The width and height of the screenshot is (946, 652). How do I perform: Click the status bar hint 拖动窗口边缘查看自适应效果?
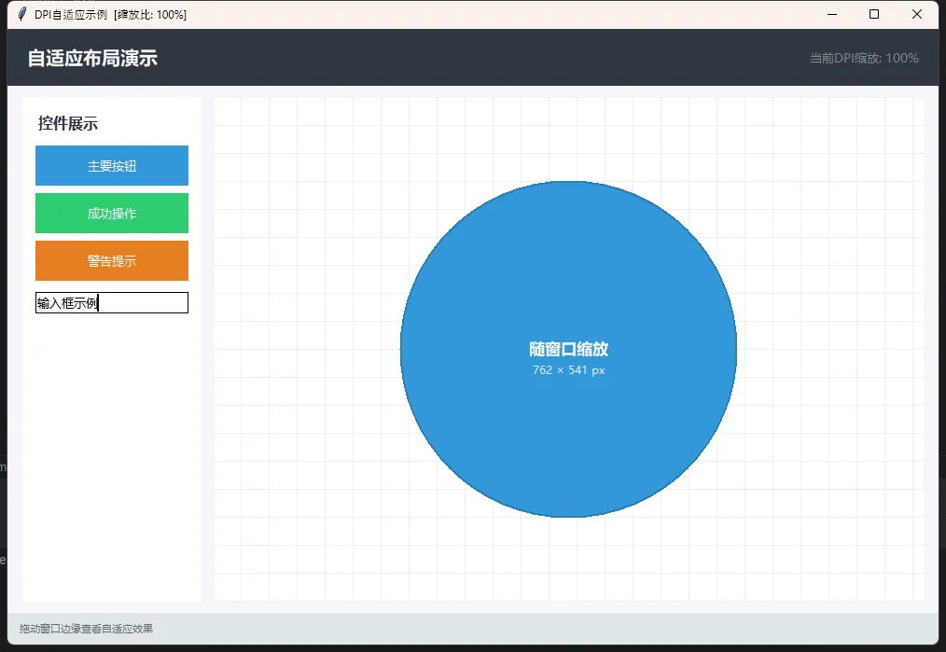pos(86,629)
